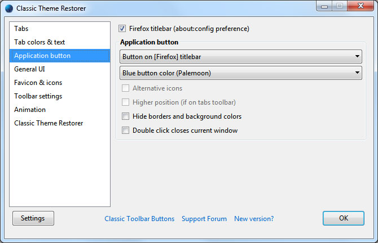
Task: Toggle the Firefox titlebar checkbox
Action: (122, 29)
